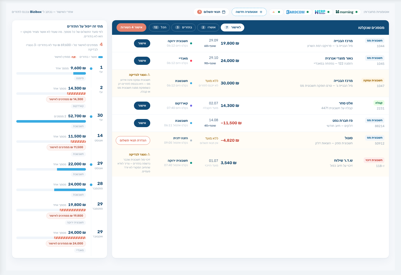This screenshot has width=401, height=275.
Task: Click the פיימנט tag under 9,600 ₪
Action: coord(80,79)
